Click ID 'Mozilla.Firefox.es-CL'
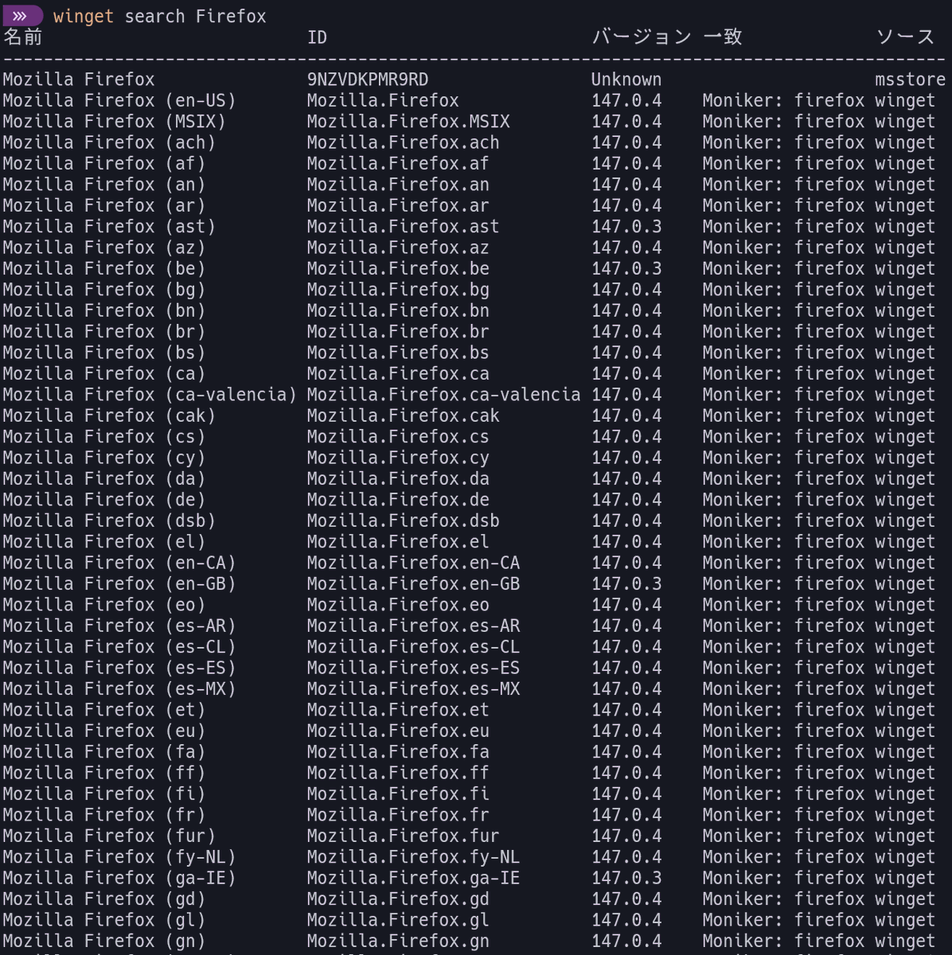The image size is (952, 955). pos(413,647)
